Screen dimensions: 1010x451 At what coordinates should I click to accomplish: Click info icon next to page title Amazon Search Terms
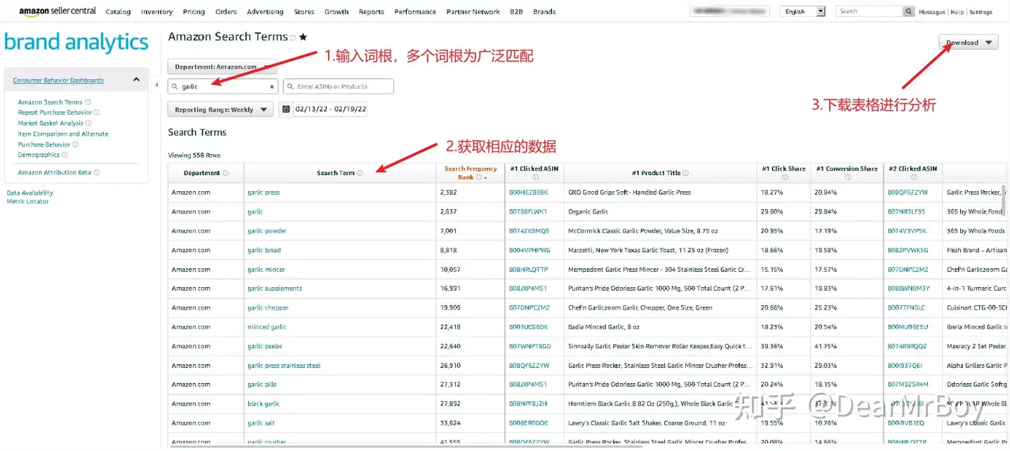[x=293, y=38]
